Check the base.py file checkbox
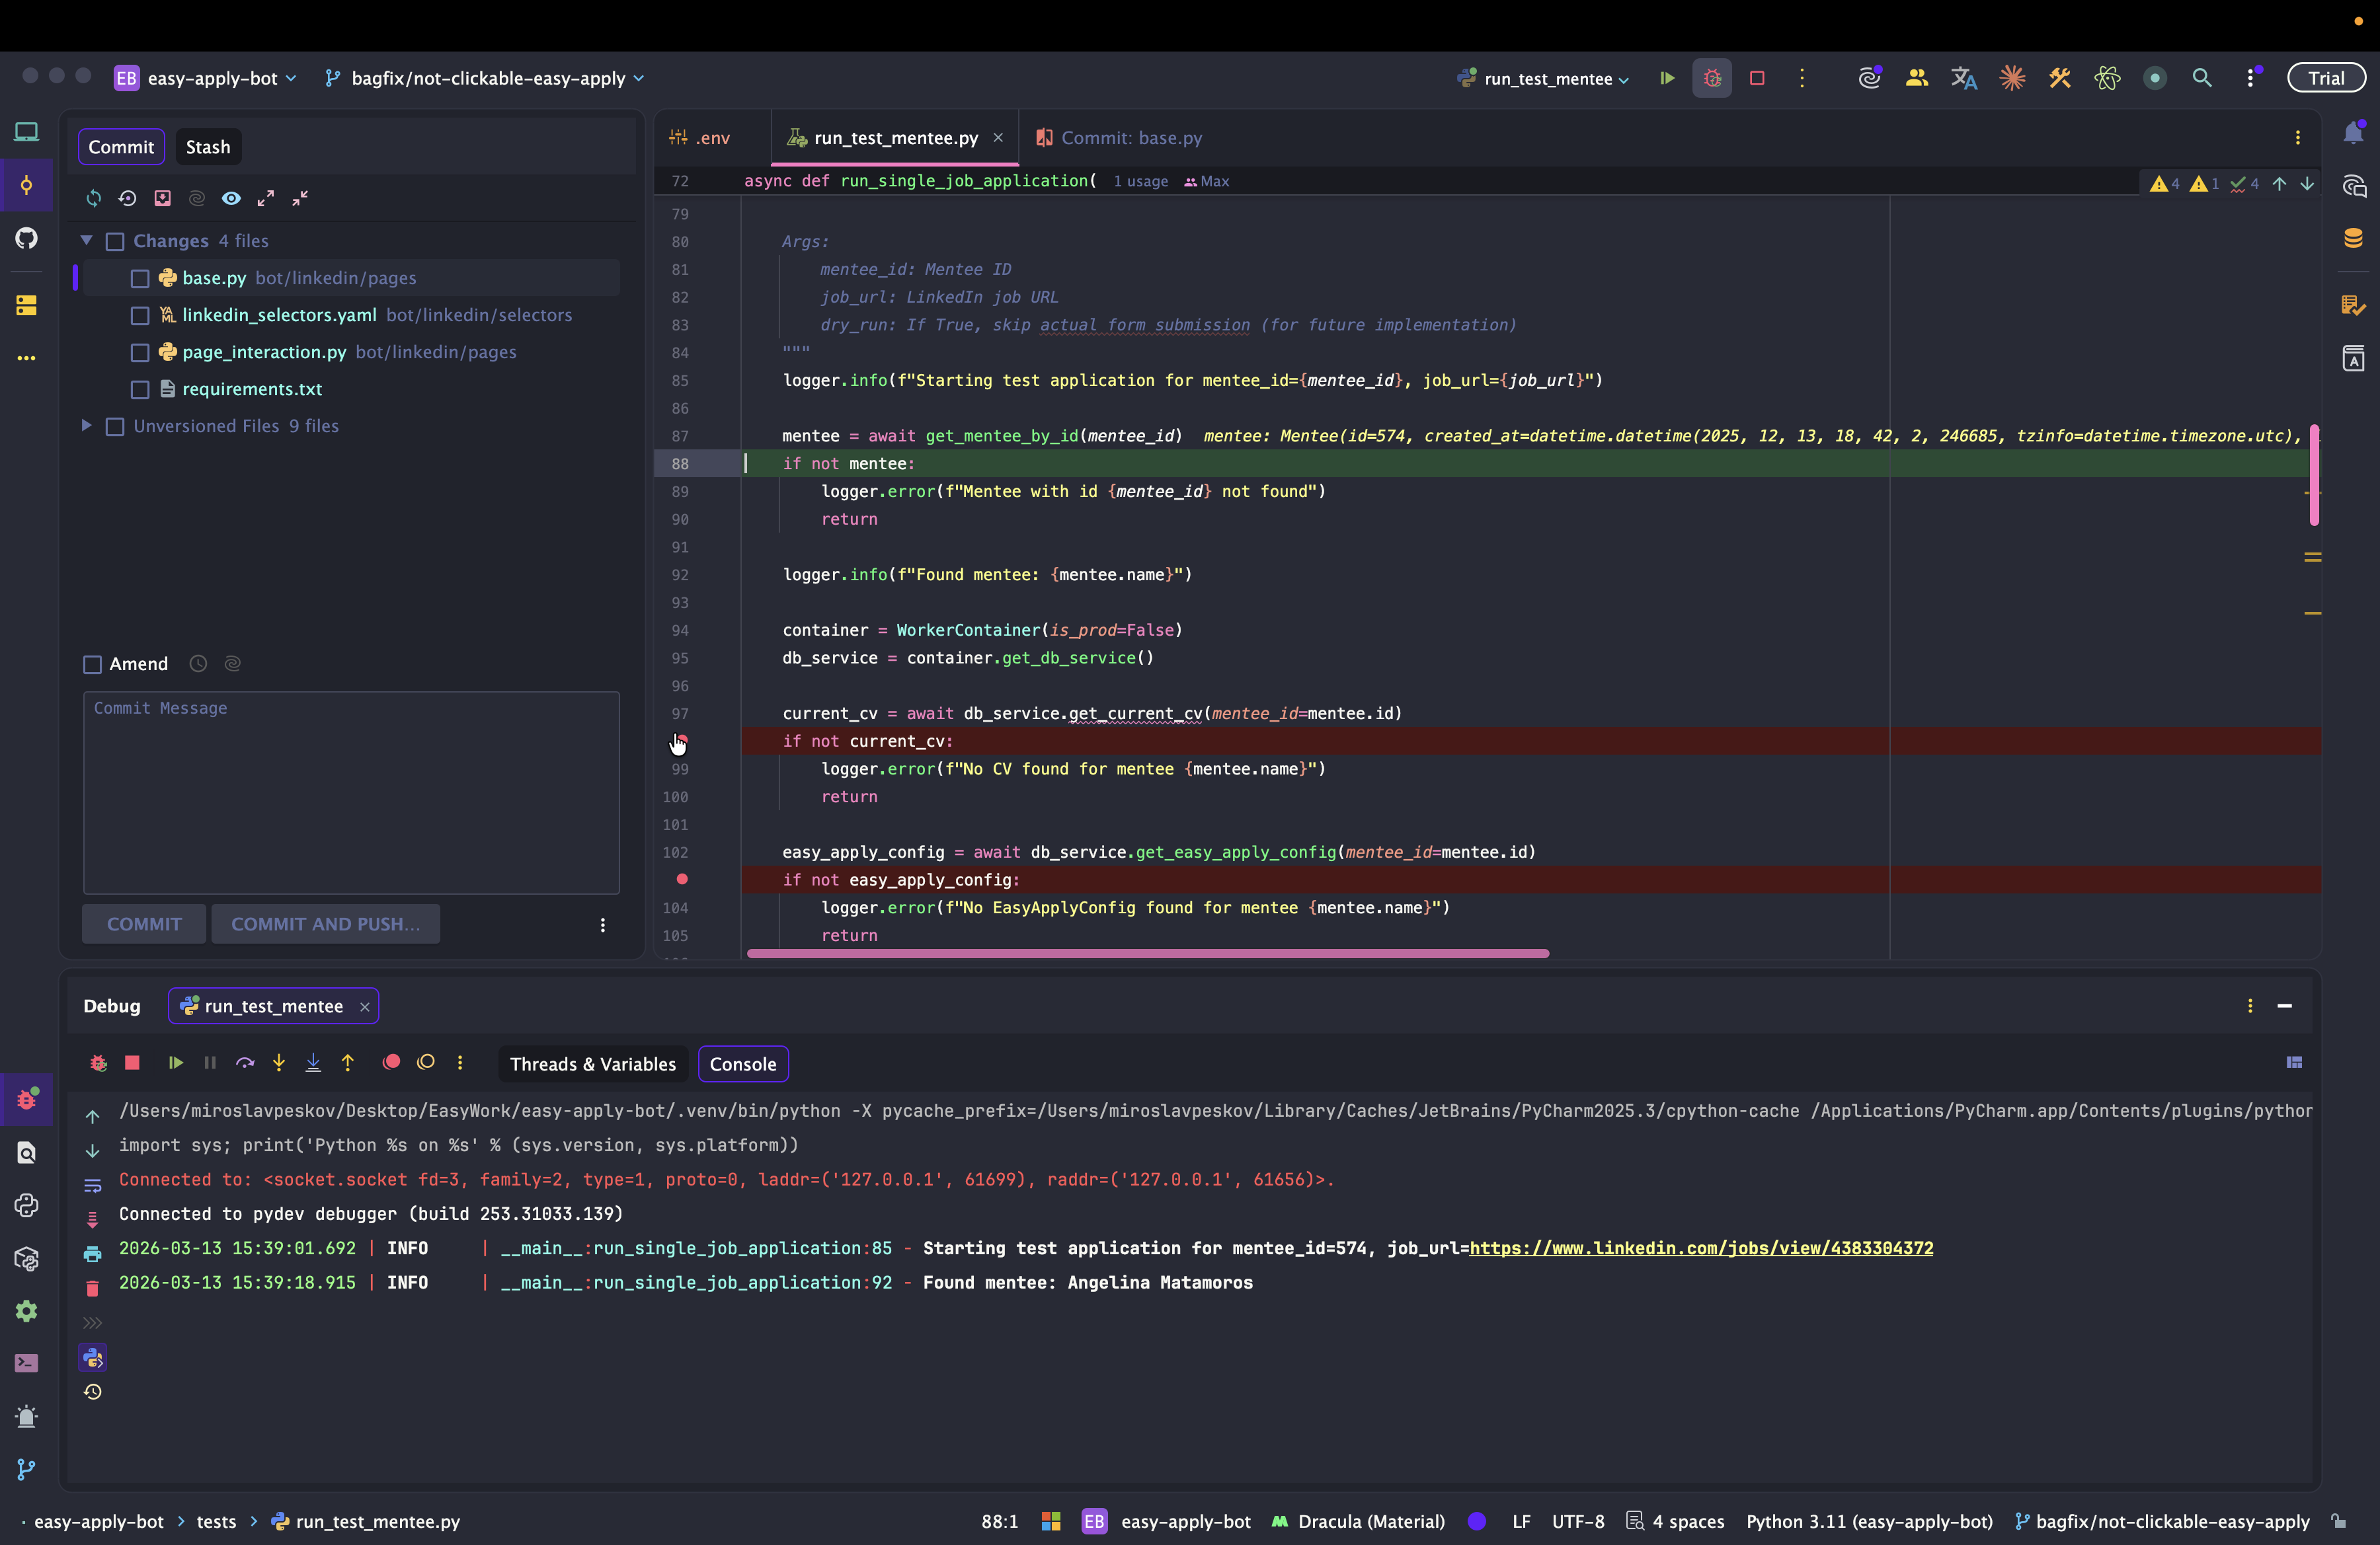Screen dimensions: 2380x1545 pyautogui.click(x=140, y=279)
